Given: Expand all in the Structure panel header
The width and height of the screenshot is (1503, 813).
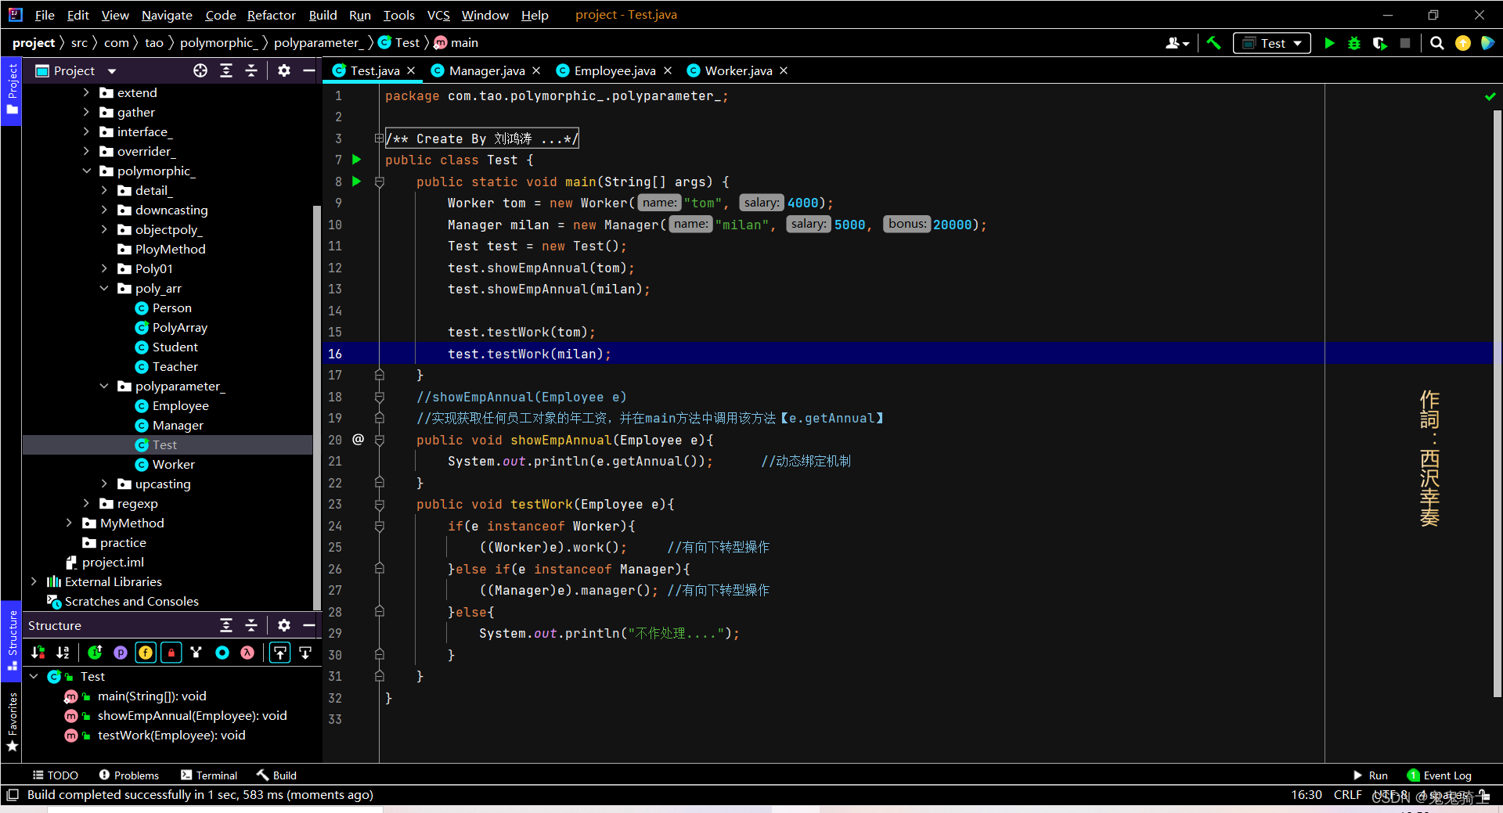Looking at the screenshot, I should coord(226,625).
